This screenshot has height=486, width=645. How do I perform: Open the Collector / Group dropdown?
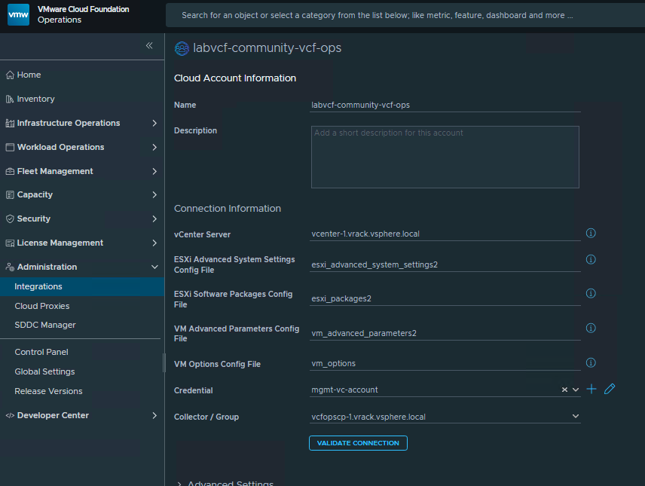[576, 416]
